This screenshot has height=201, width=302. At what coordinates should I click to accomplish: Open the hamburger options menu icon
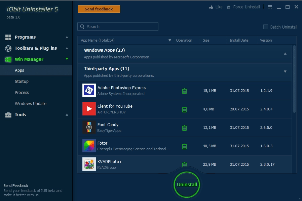pyautogui.click(x=270, y=7)
